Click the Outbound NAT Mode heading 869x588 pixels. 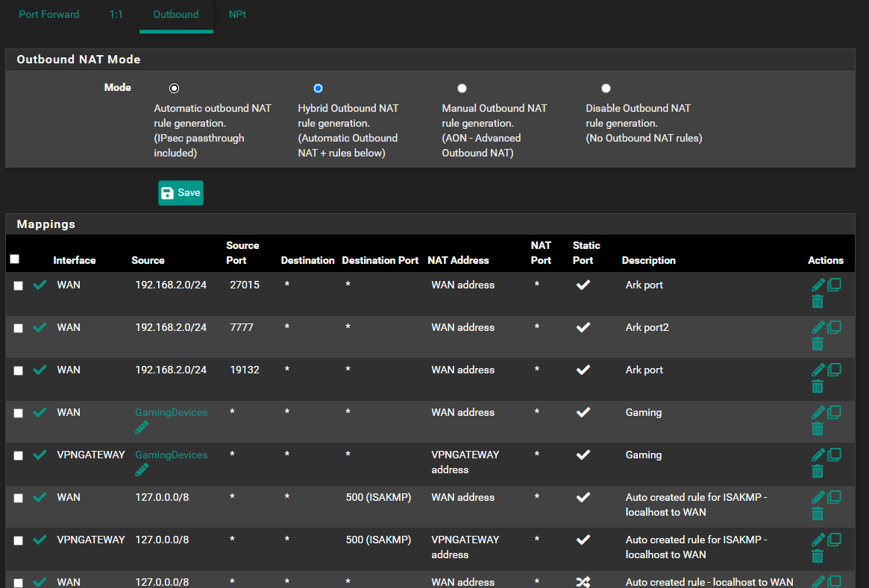79,59
